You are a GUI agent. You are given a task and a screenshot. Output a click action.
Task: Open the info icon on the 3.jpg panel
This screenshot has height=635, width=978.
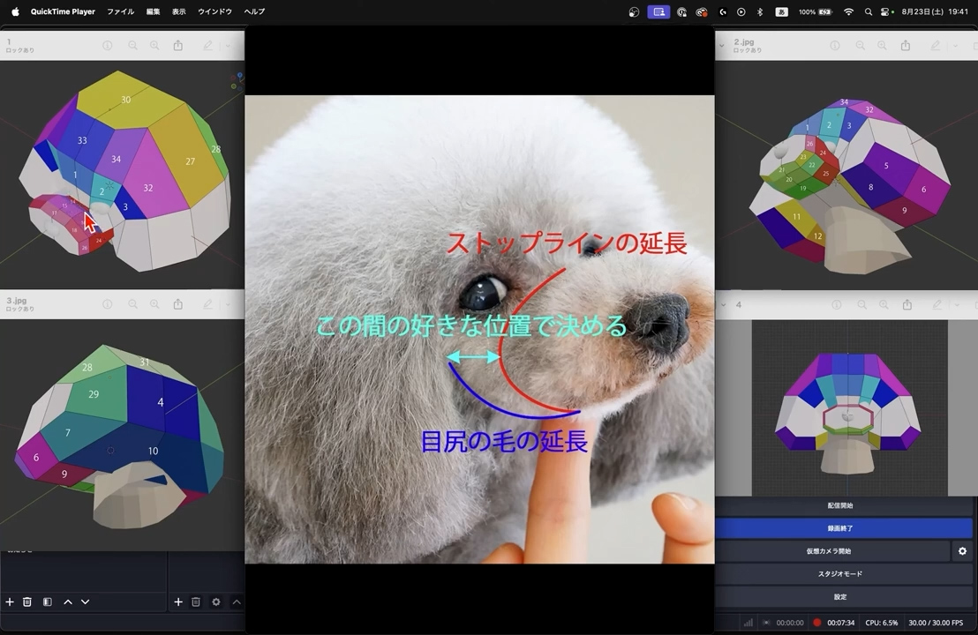pos(108,303)
